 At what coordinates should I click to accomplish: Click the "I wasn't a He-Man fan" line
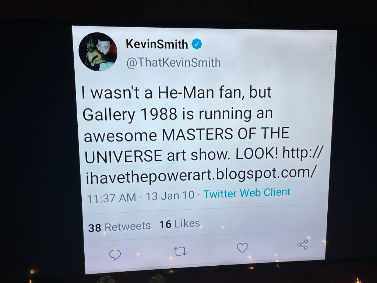click(177, 92)
